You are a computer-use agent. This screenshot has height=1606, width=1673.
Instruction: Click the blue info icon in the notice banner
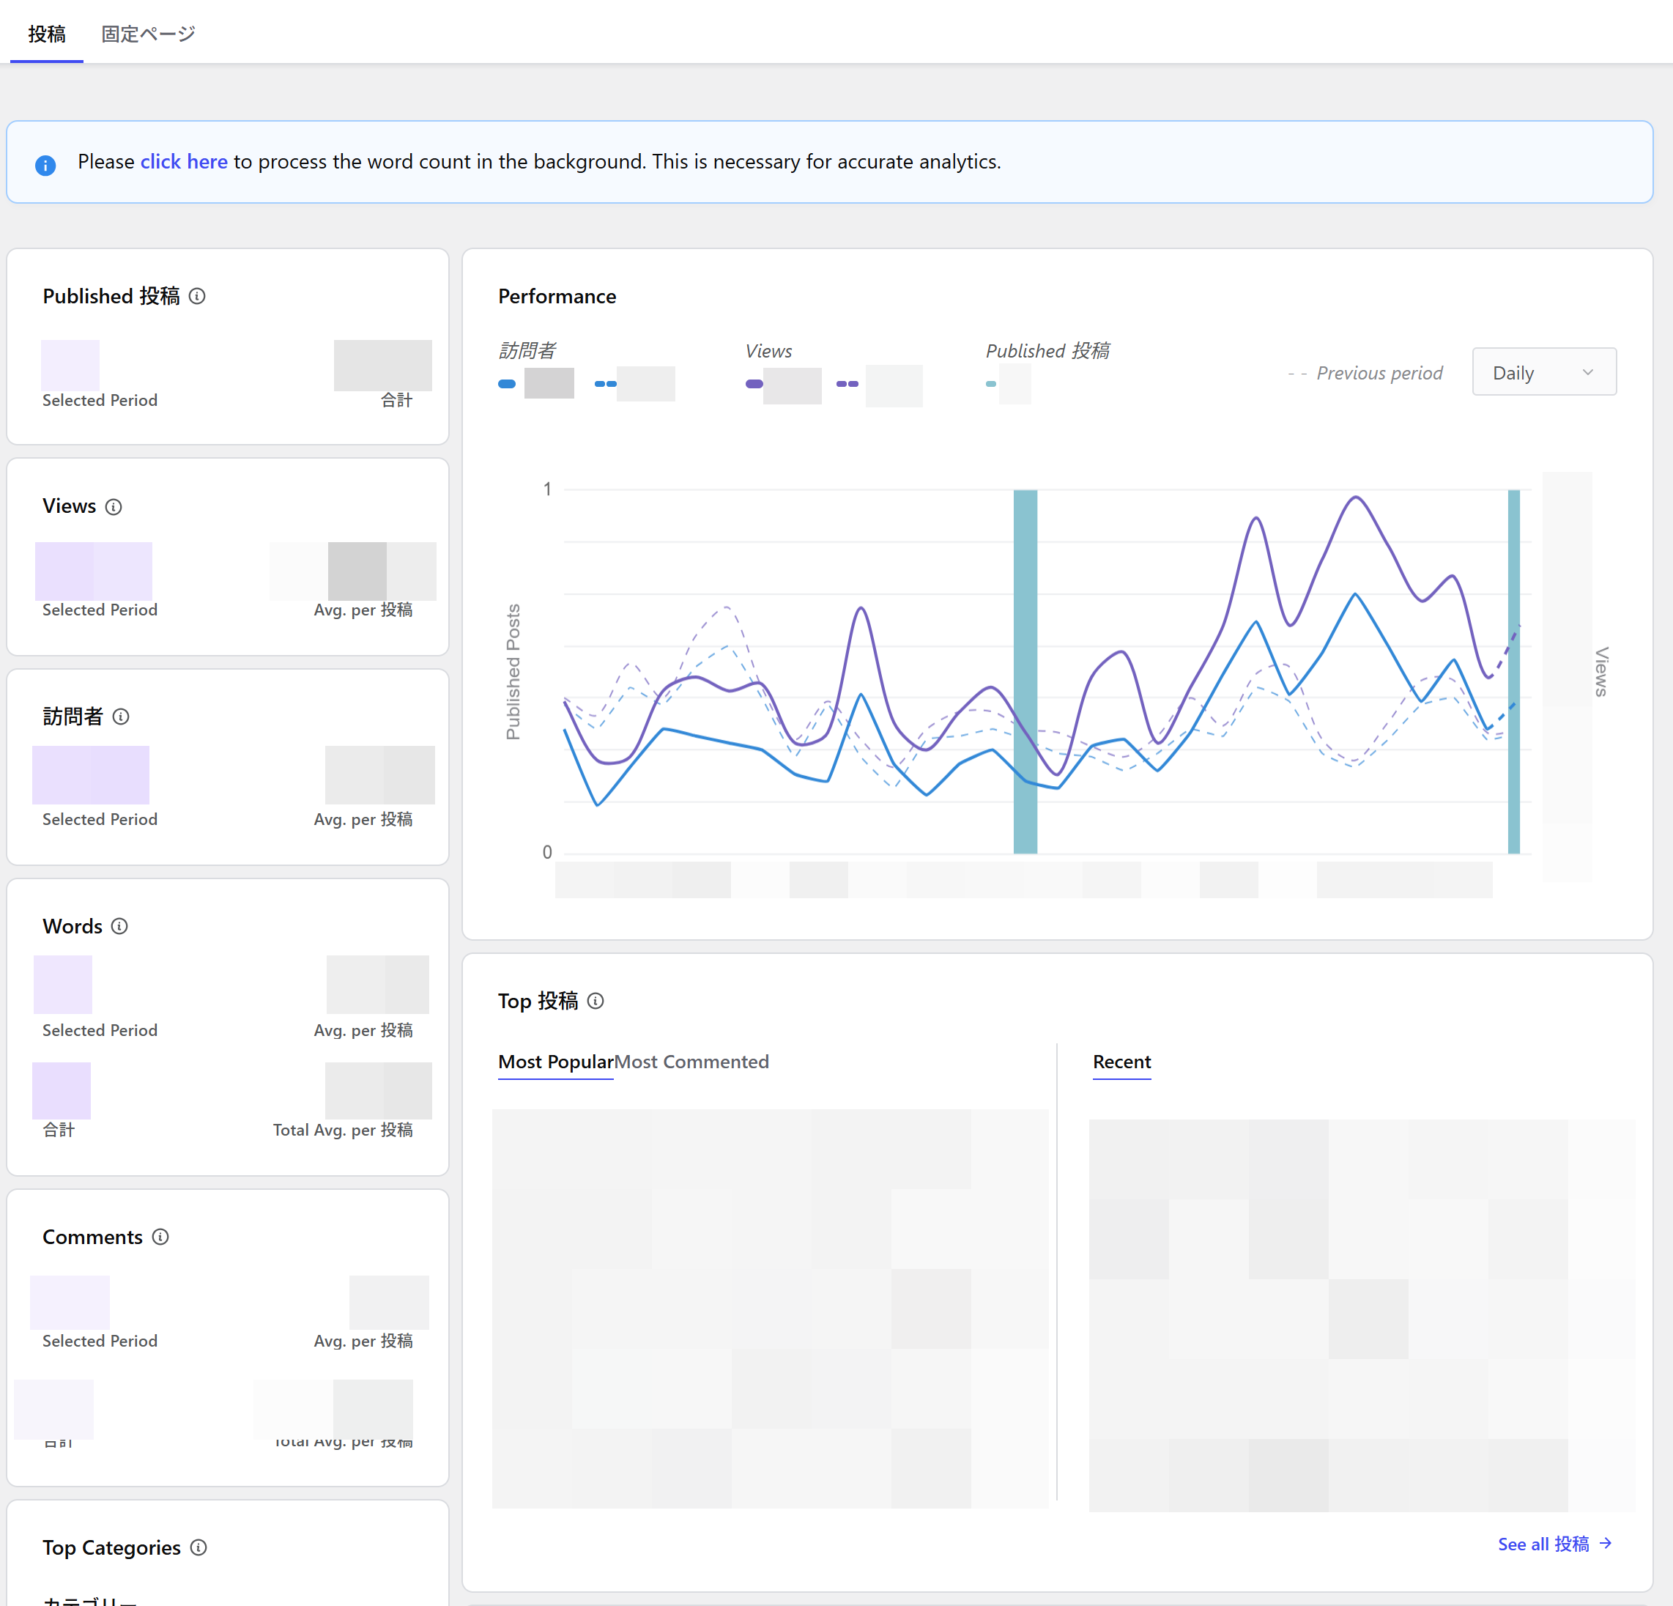tap(45, 165)
